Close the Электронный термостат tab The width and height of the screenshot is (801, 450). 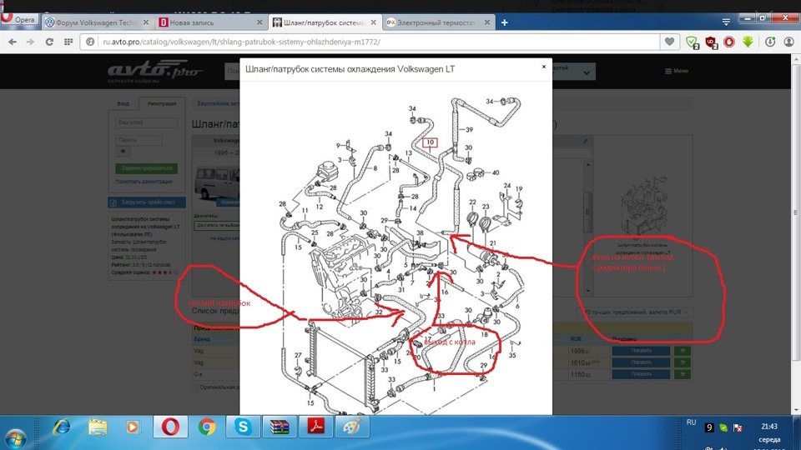[x=486, y=22]
